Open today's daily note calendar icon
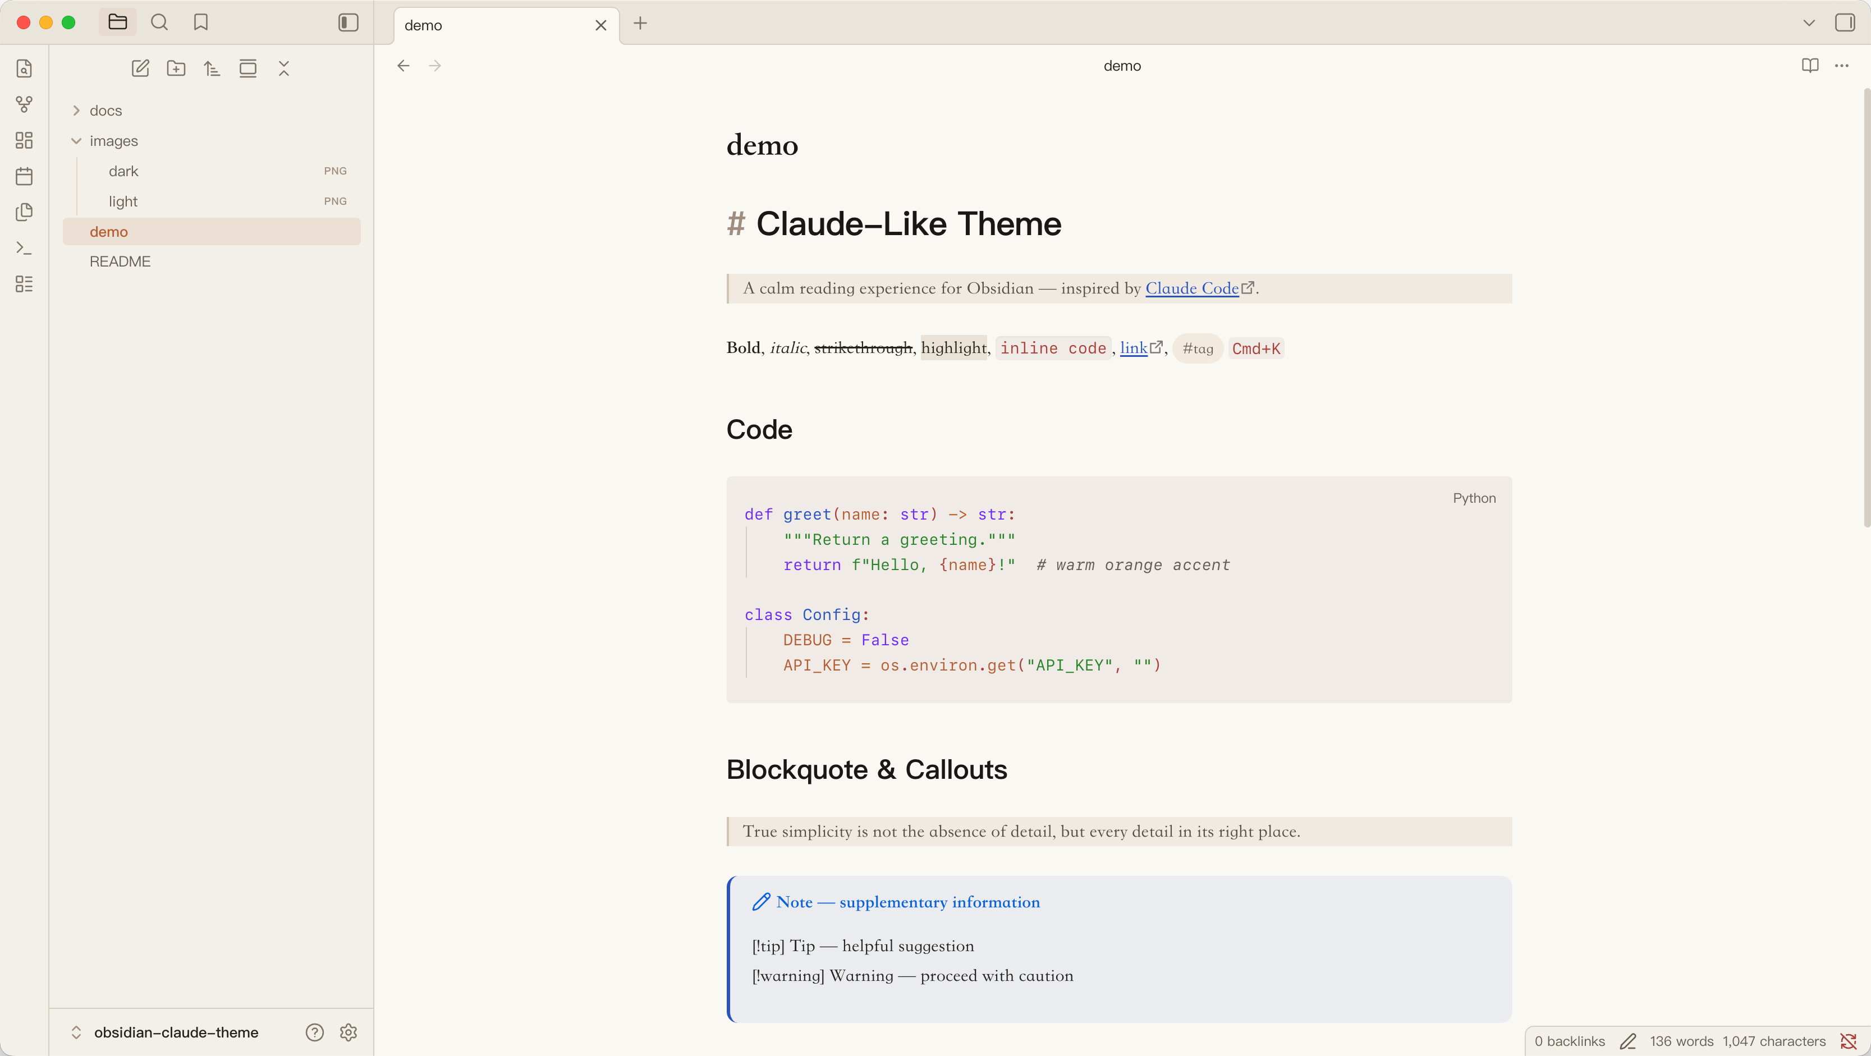 pos(24,177)
